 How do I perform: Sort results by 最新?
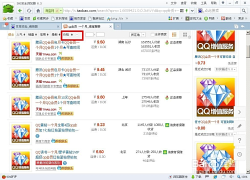tap(56, 34)
